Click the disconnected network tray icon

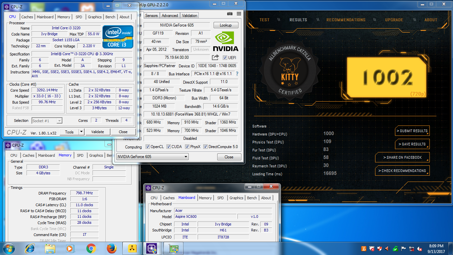coord(412,249)
